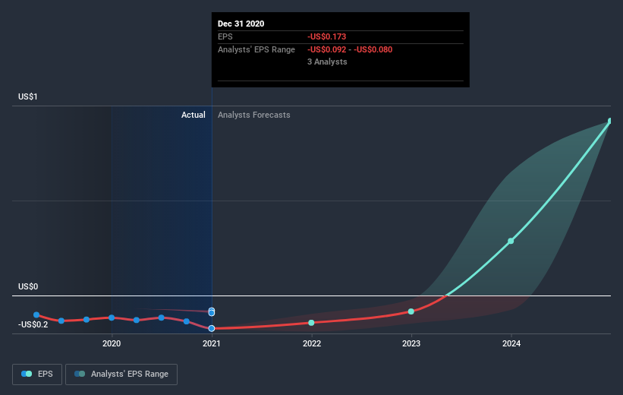Select the analyst range marker above Dec 2020 point
Image resolution: width=623 pixels, height=395 pixels.
pyautogui.click(x=212, y=312)
